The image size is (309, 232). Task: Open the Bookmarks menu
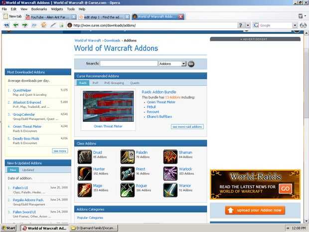click(x=39, y=9)
